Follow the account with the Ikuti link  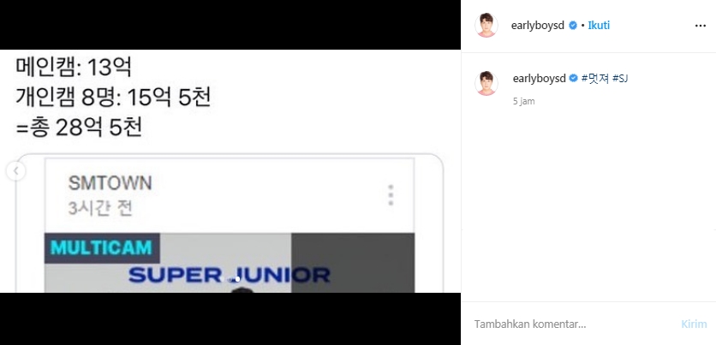(599, 26)
